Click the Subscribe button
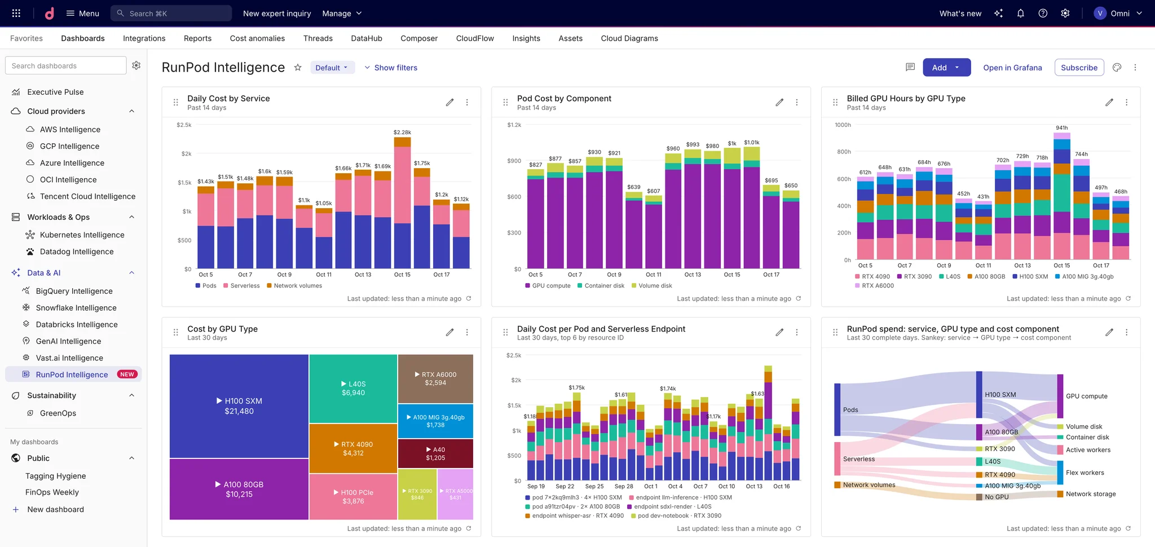 point(1079,67)
